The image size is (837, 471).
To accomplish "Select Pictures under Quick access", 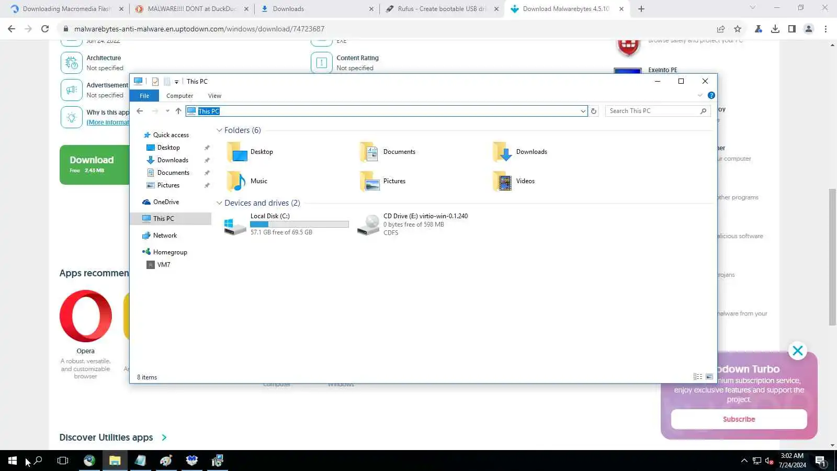I will click(168, 185).
